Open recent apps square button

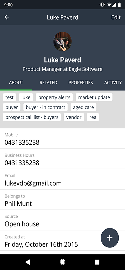pos(97,262)
